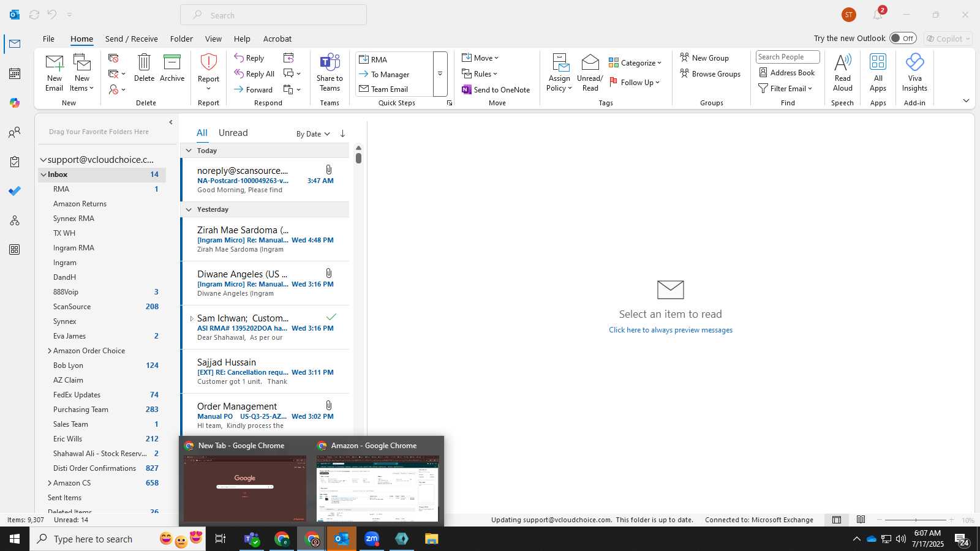980x551 pixels.
Task: Expand Quick Steps gallery more button
Action: [440, 74]
